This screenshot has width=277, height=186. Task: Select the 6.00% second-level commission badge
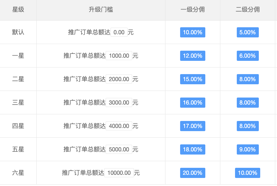pos(248,56)
